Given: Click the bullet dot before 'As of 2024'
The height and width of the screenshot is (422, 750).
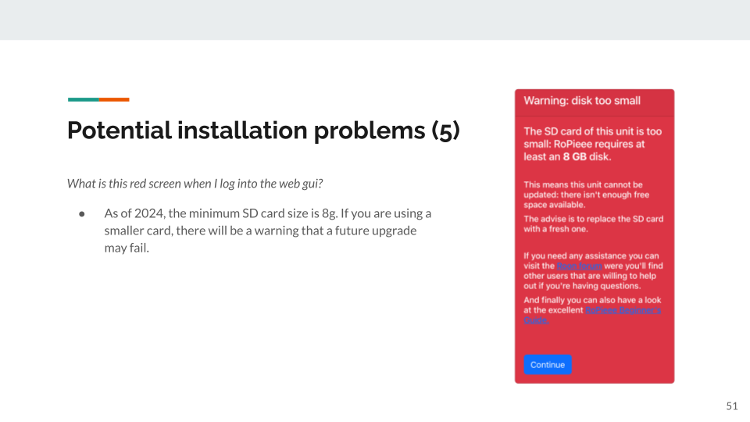Looking at the screenshot, I should click(82, 214).
